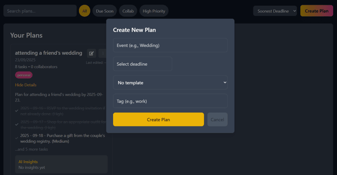Open the three-dot menu on wedding plan

coord(103,53)
